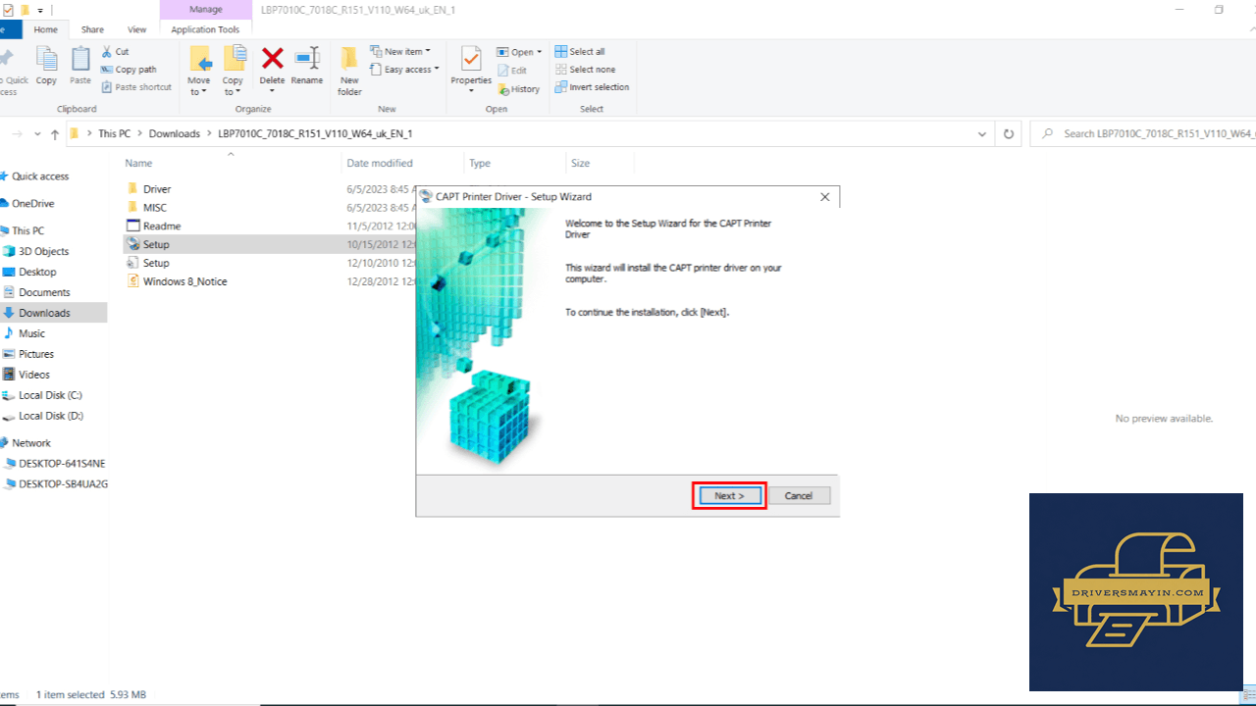Select 3D Objects in navigation pane
1256x706 pixels.
coord(44,251)
